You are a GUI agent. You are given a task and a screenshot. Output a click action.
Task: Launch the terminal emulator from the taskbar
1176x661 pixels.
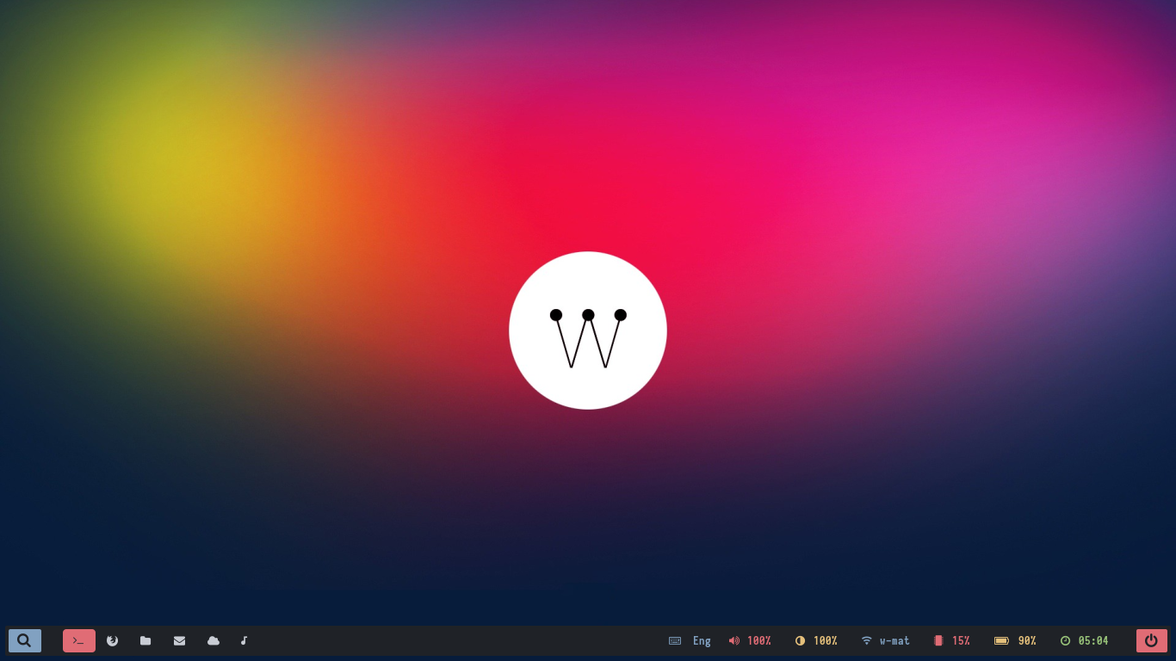click(78, 640)
